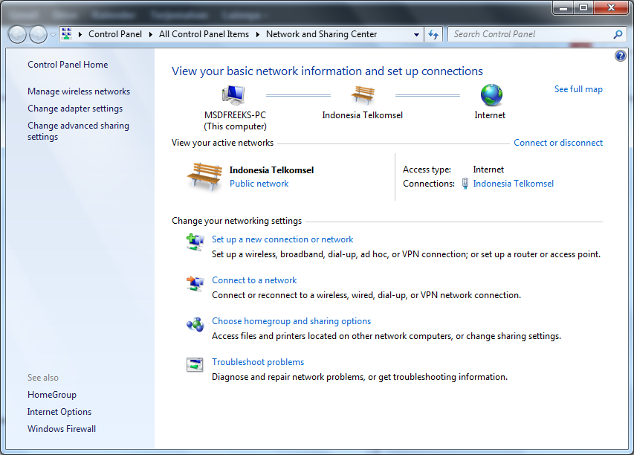The image size is (634, 455).
Task: Click See full map link
Action: [x=578, y=89]
